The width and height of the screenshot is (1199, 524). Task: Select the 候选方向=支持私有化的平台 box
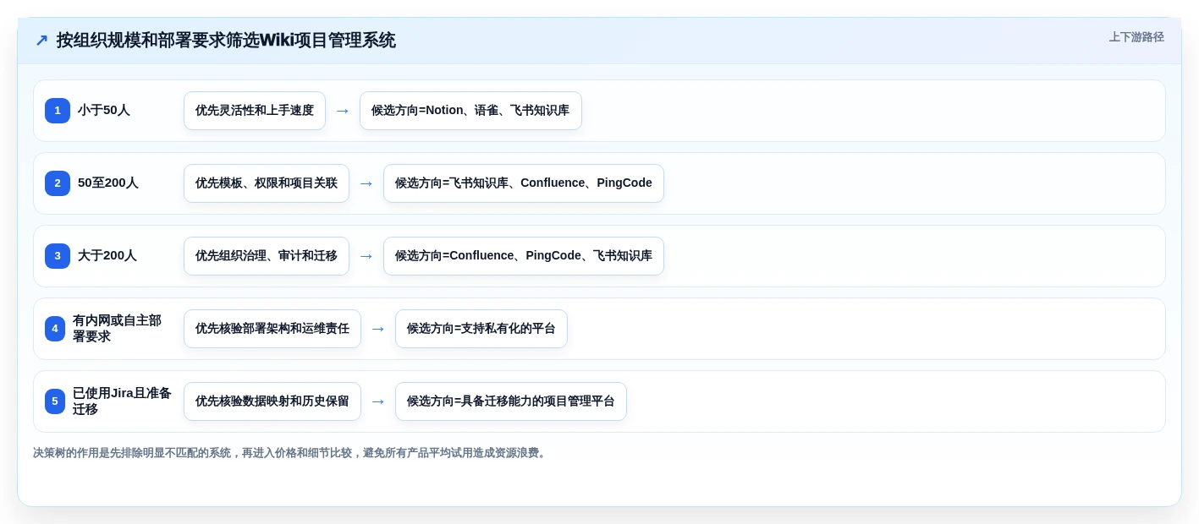pos(481,329)
